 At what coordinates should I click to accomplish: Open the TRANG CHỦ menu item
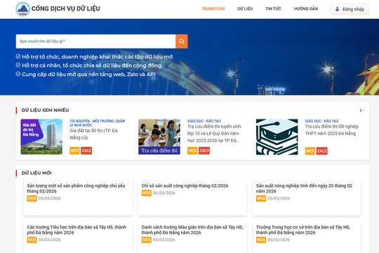tap(213, 8)
